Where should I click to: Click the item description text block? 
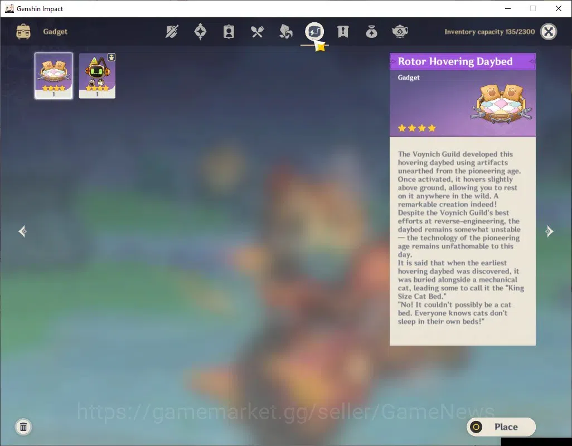[x=460, y=237]
